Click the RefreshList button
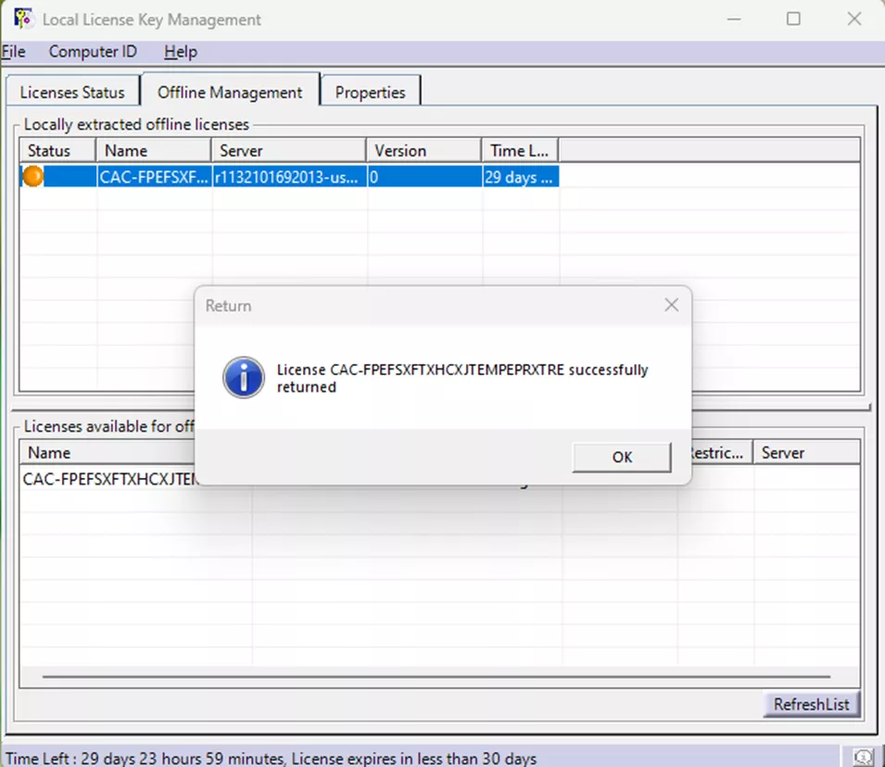Screen dimensions: 885x767 coord(810,704)
